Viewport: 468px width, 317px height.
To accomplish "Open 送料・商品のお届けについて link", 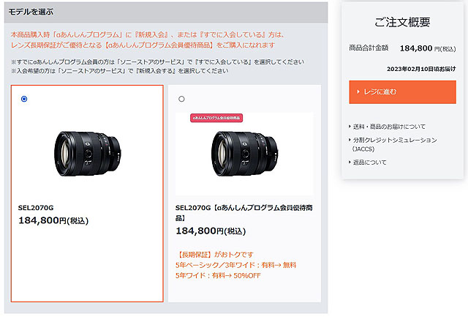I will [389, 127].
